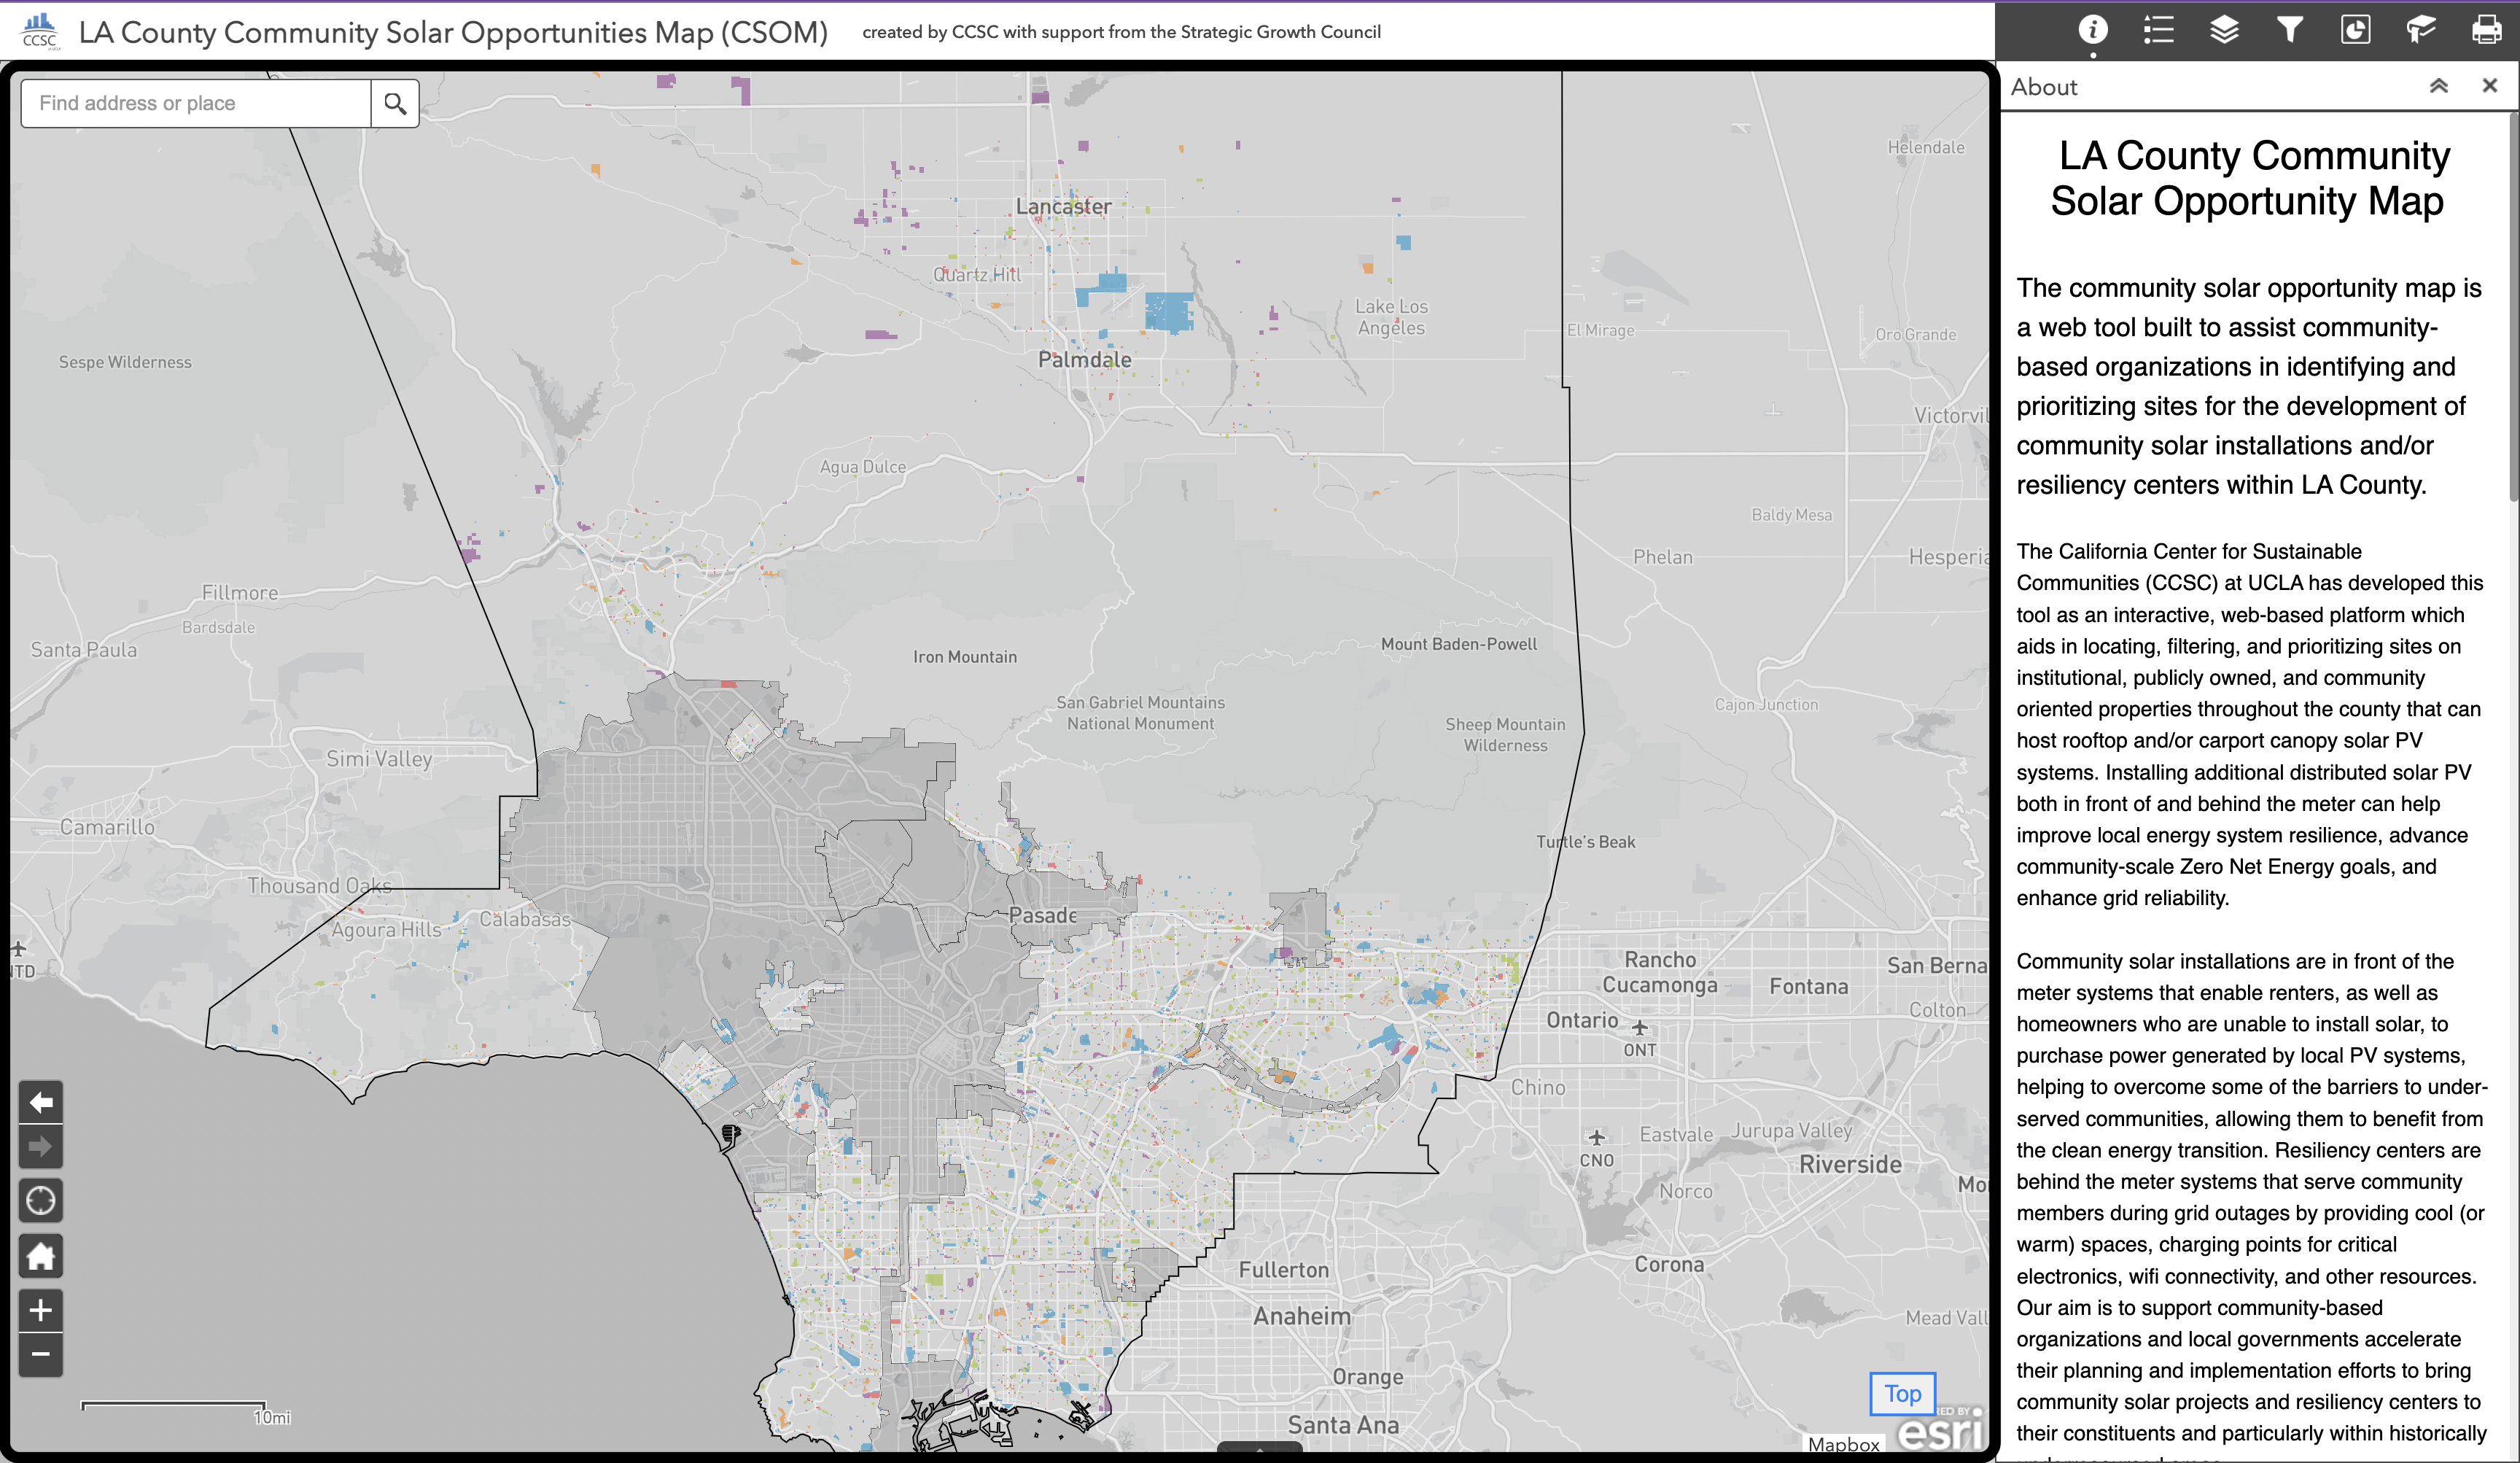The width and height of the screenshot is (2520, 1463).
Task: Click the search magnifier button
Action: 395,103
